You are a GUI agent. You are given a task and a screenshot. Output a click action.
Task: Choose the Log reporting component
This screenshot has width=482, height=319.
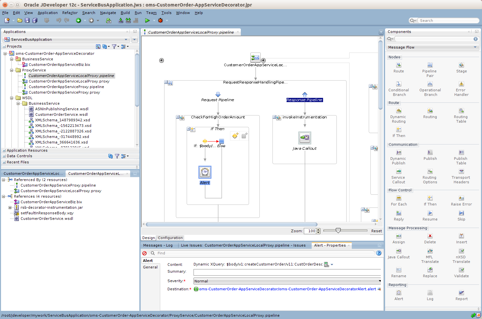[x=430, y=295]
